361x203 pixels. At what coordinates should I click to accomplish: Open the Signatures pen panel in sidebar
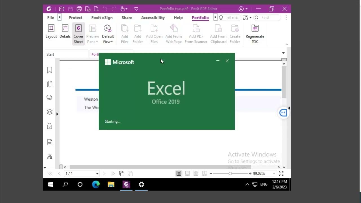click(50, 156)
